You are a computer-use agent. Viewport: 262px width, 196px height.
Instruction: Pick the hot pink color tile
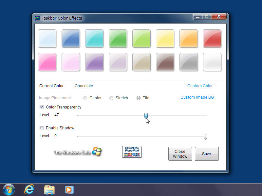[x=47, y=62]
